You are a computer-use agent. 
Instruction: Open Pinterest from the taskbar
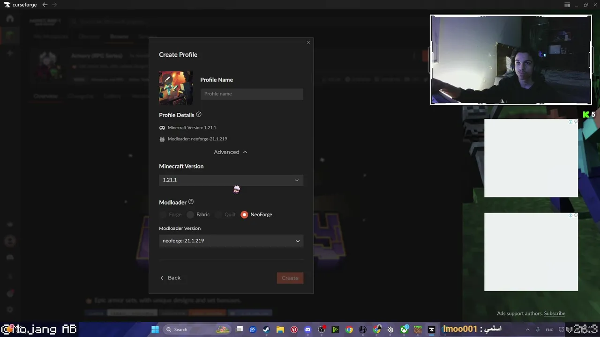[294, 330]
